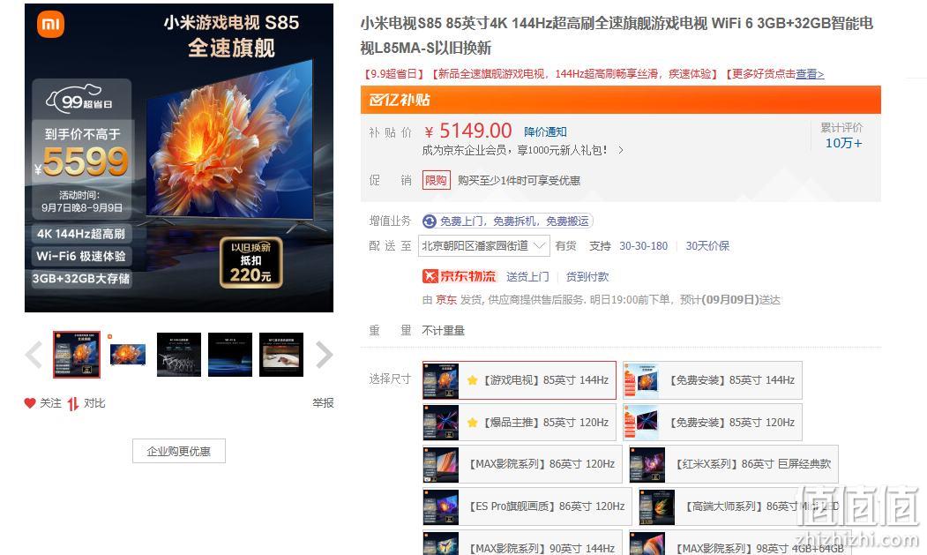Select first product thumbnail with red border
This screenshot has width=927, height=555.
click(x=77, y=355)
